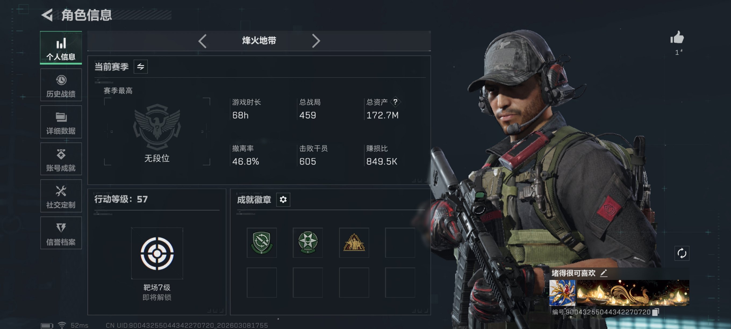Edit the nickname with the pencil icon

604,273
